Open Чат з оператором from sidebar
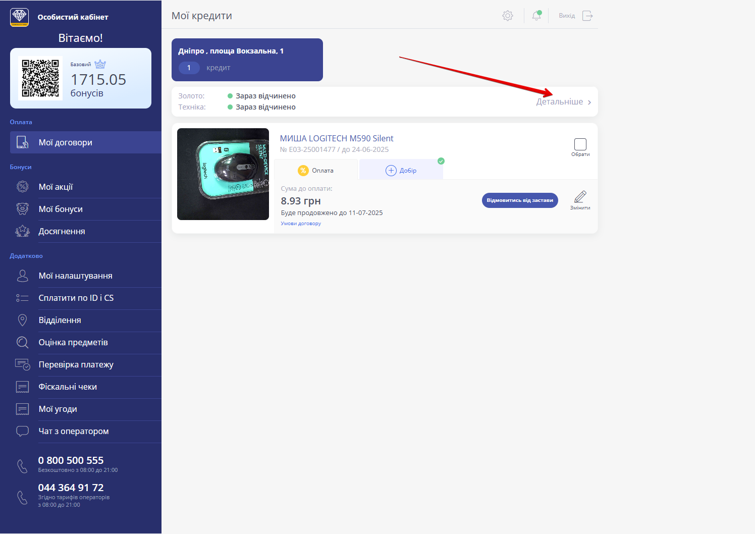Viewport: 755px width, 534px height. (x=74, y=431)
